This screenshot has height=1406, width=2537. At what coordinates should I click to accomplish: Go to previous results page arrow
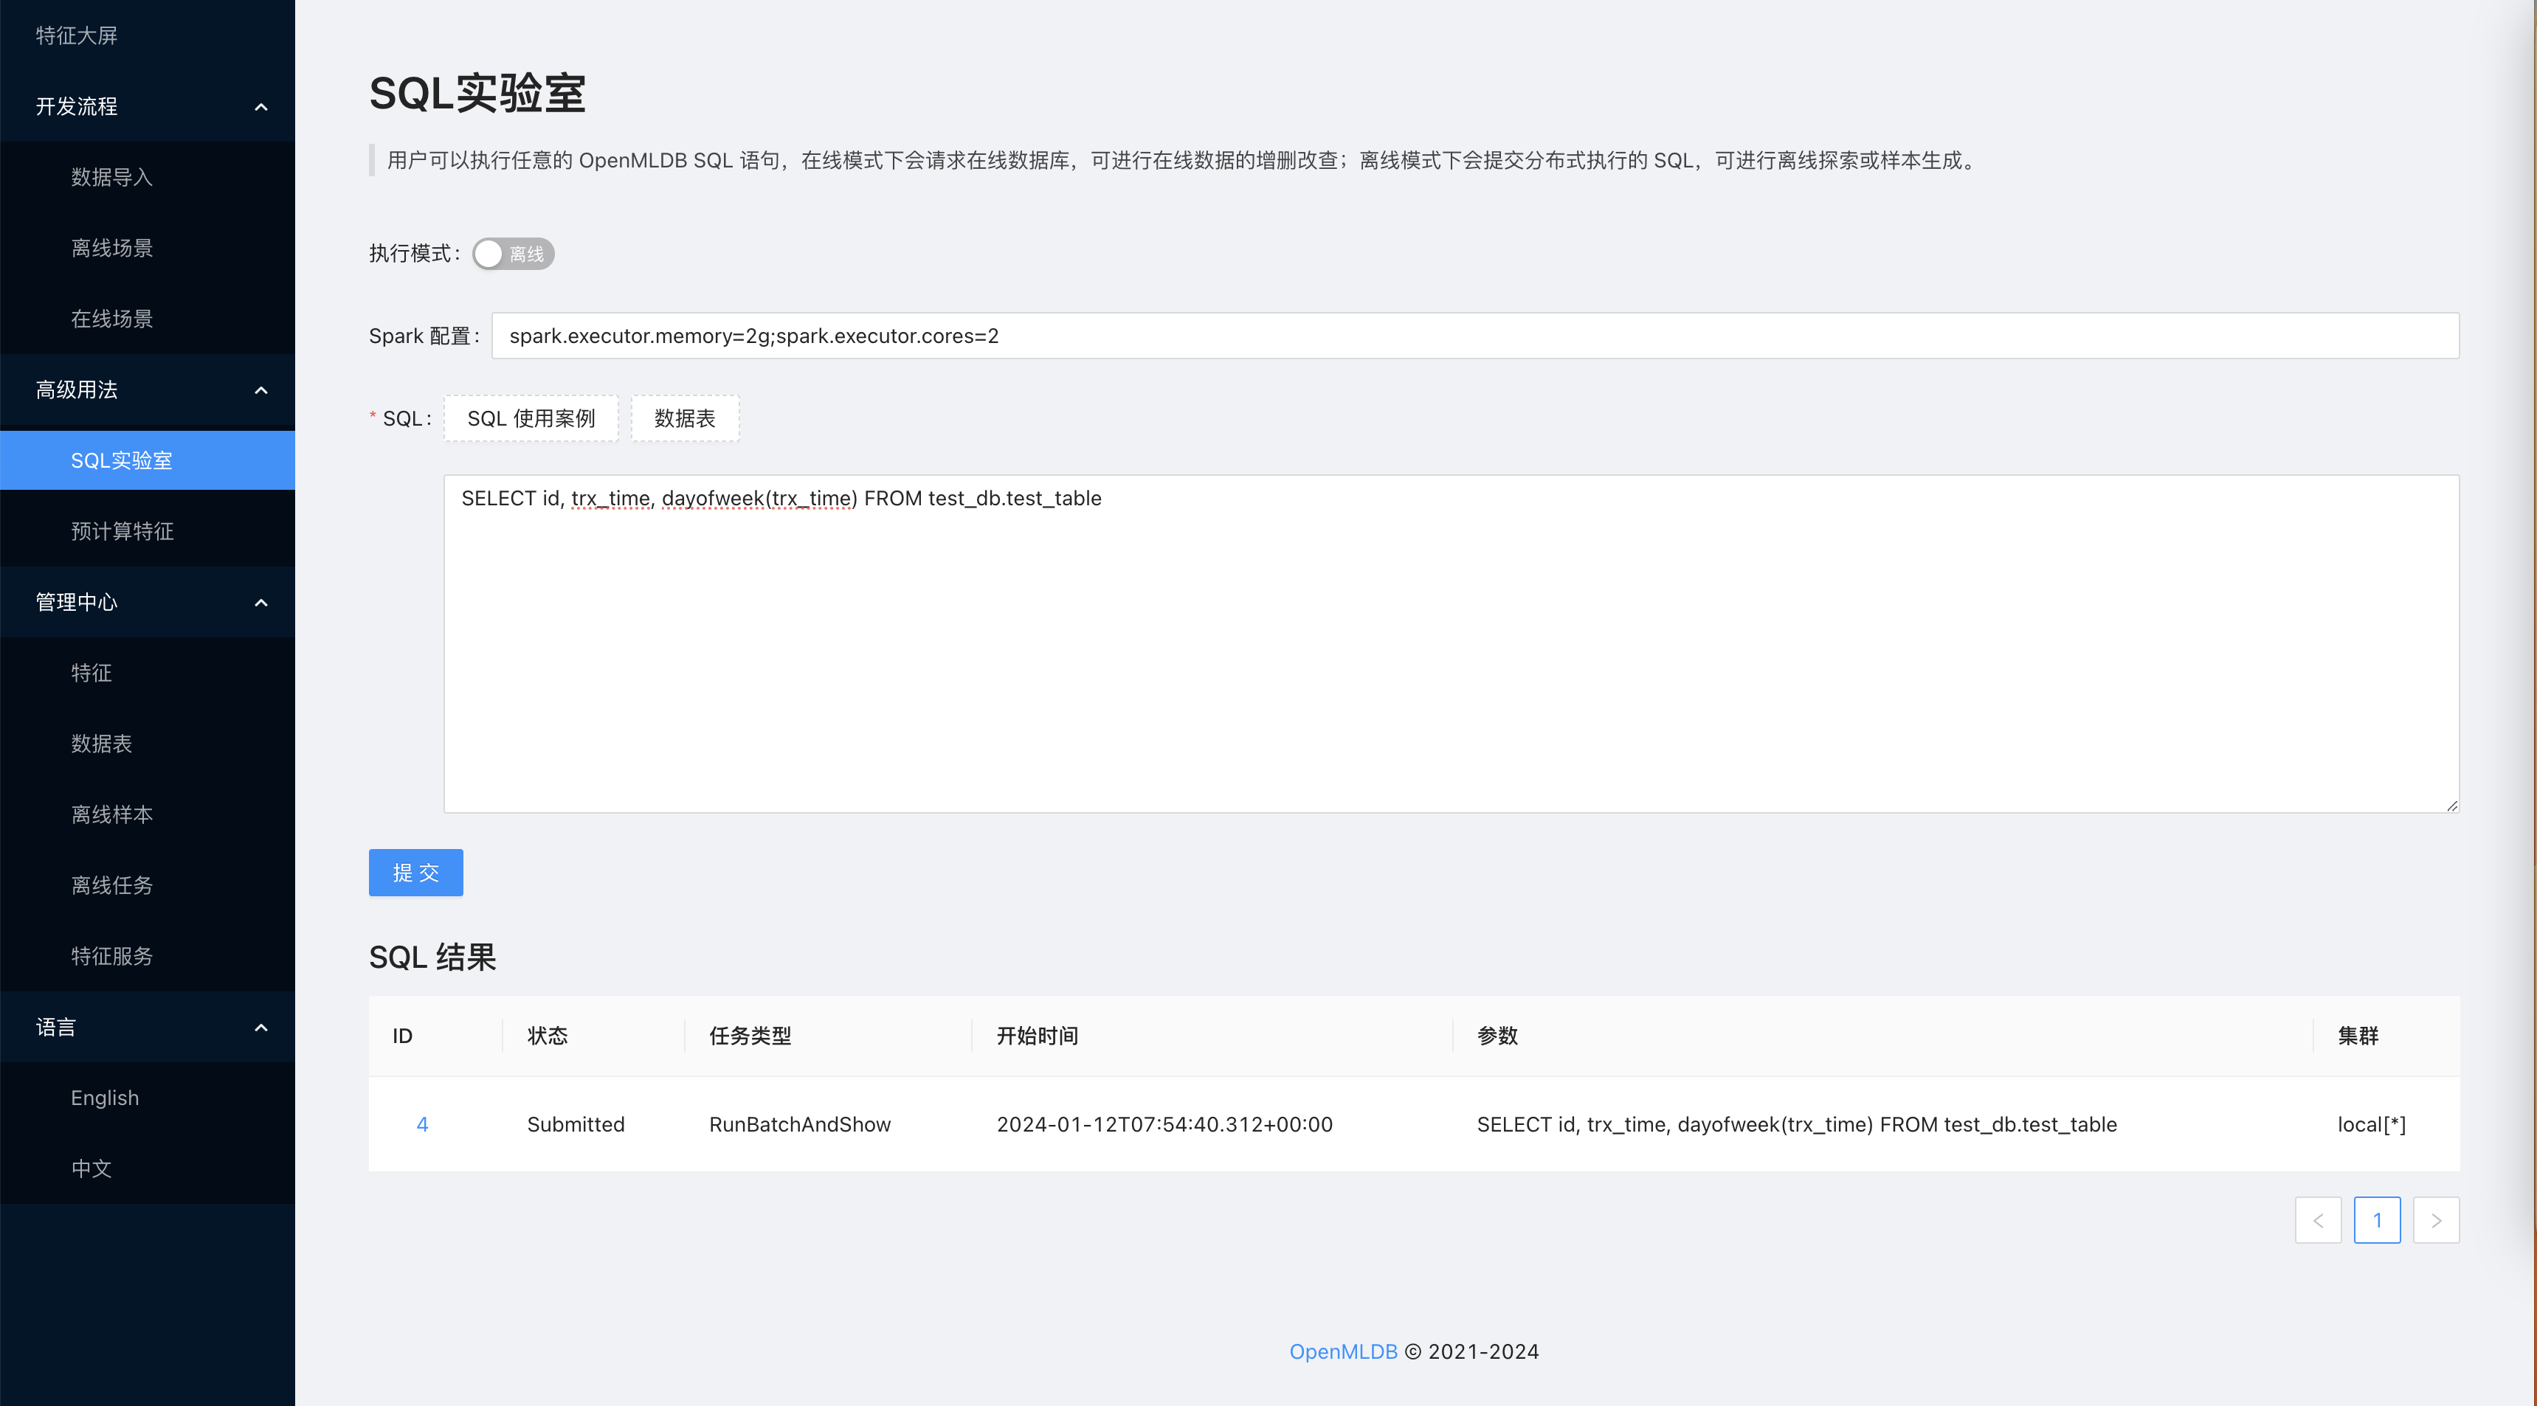(x=2319, y=1221)
